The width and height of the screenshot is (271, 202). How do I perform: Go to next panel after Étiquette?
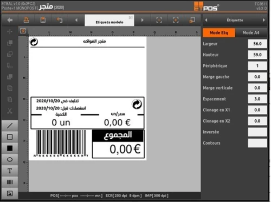click(x=264, y=20)
